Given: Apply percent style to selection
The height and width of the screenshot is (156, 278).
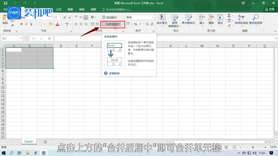Looking at the screenshot, I should [136, 24].
